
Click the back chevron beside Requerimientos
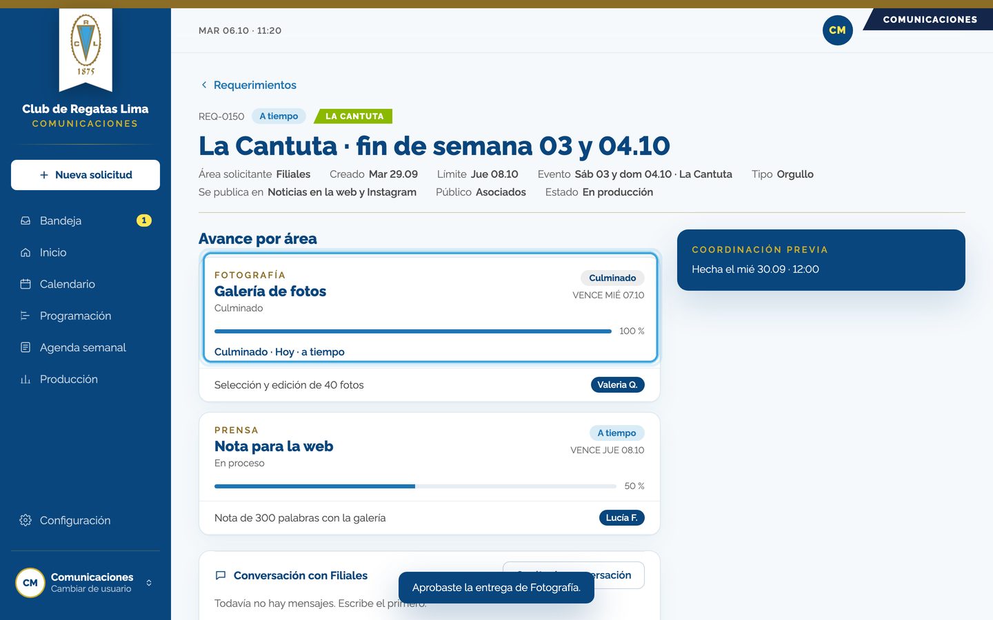[204, 85]
